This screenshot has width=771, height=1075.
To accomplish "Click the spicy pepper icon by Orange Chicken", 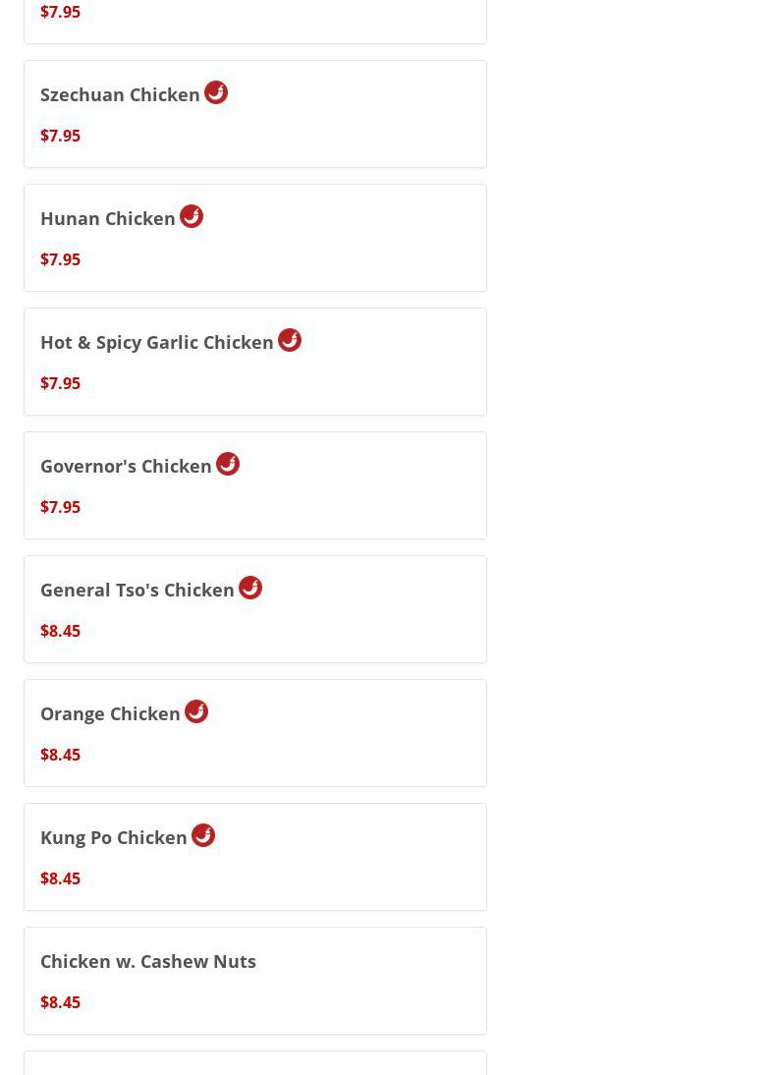I will (196, 711).
